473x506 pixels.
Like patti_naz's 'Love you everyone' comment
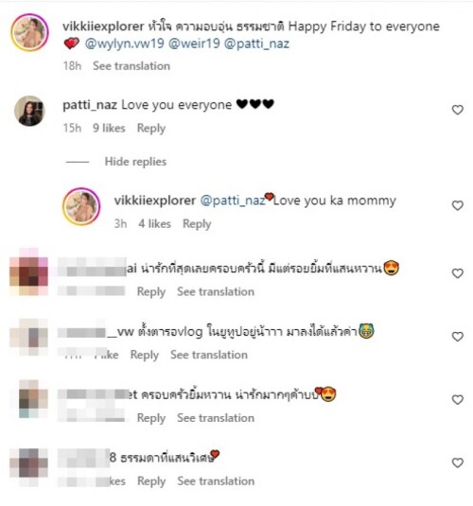[x=457, y=110]
